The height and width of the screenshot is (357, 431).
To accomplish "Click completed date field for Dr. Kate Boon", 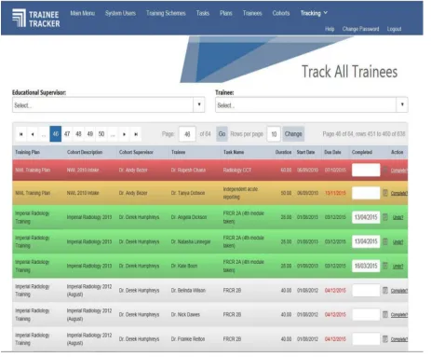I will [366, 266].
